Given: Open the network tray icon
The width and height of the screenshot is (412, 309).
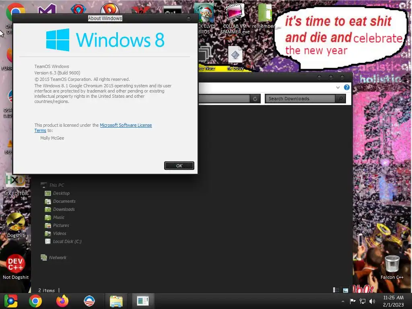Looking at the screenshot, I should pyautogui.click(x=363, y=301).
